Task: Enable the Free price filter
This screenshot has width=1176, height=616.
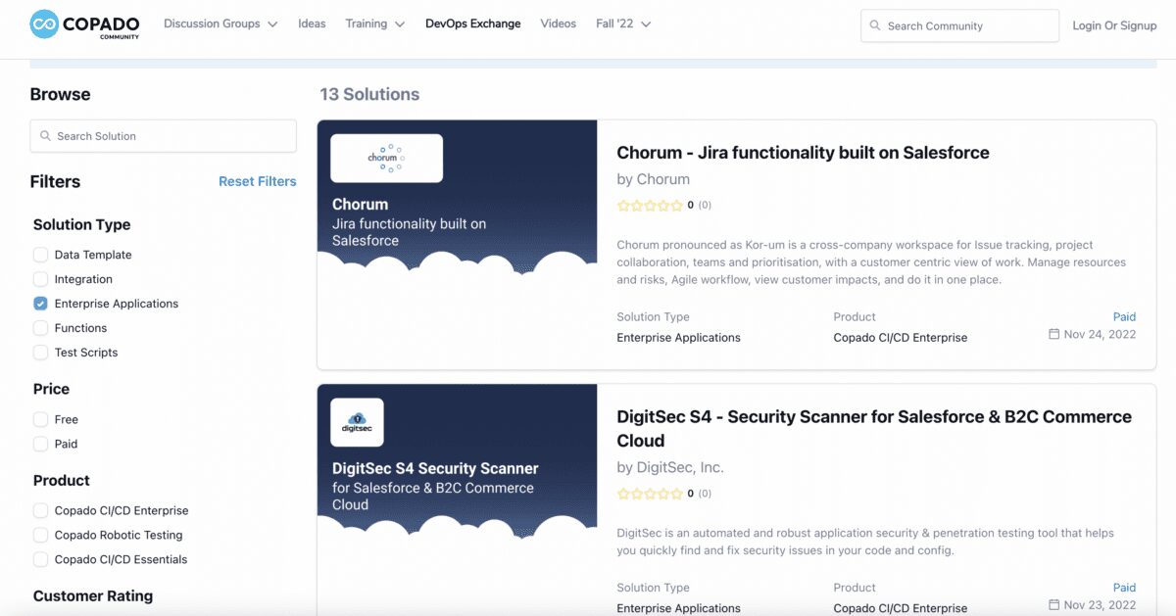Action: [x=40, y=419]
